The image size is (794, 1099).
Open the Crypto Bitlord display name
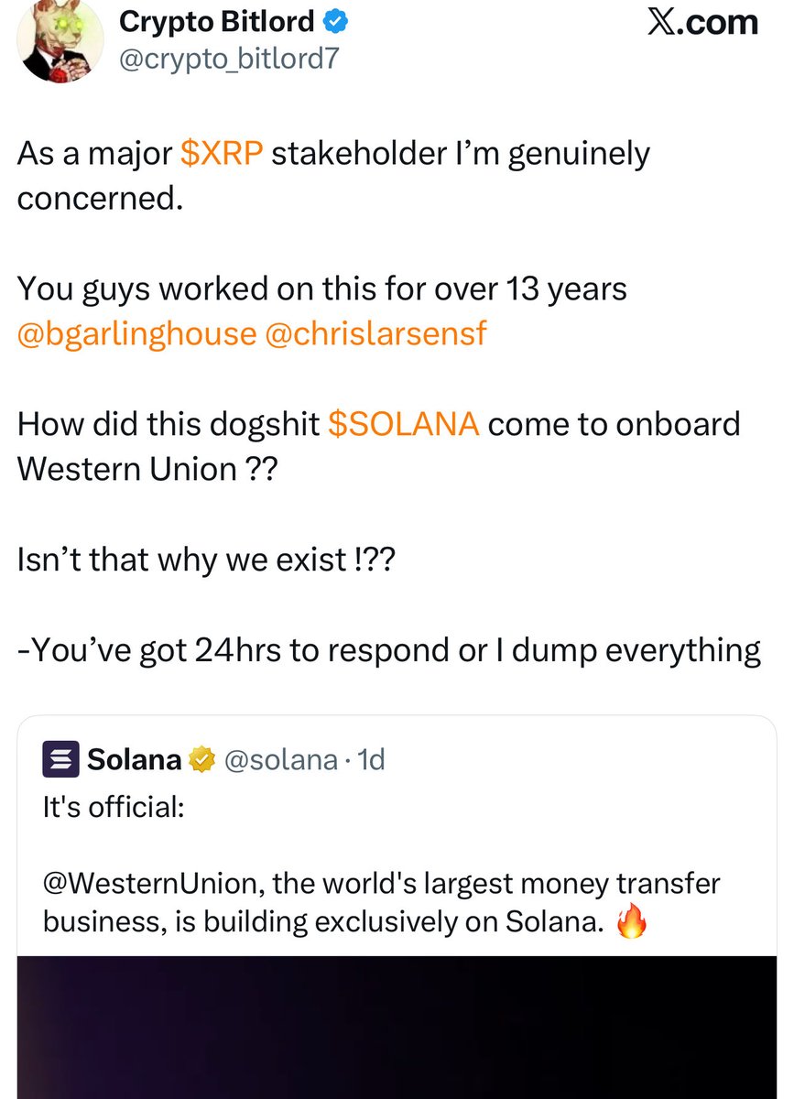pyautogui.click(x=216, y=22)
